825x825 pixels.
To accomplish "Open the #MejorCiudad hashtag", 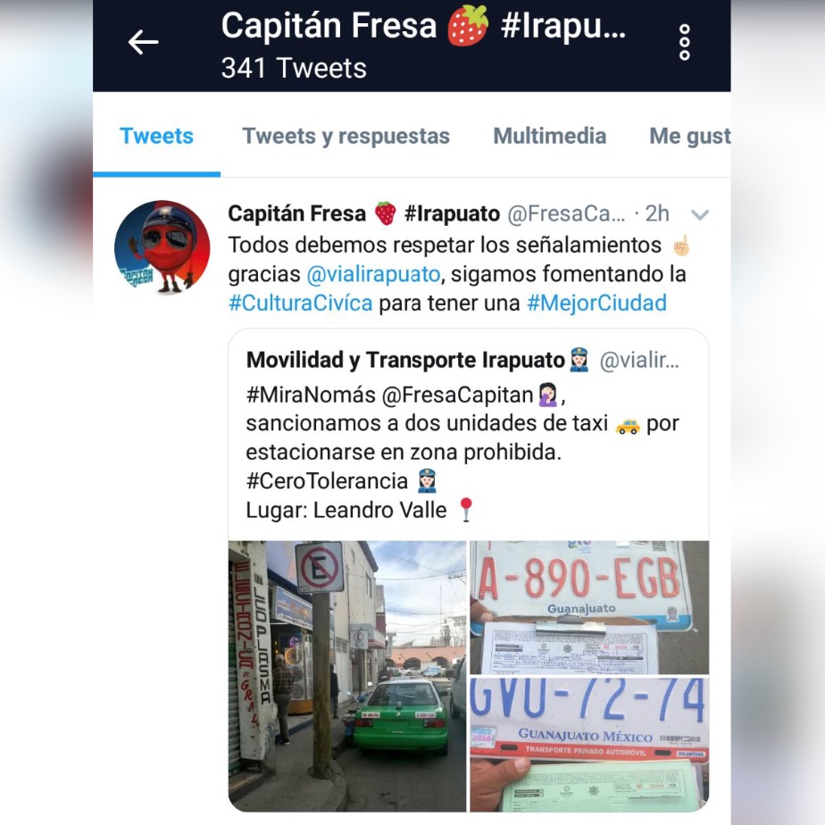I will coord(596,303).
